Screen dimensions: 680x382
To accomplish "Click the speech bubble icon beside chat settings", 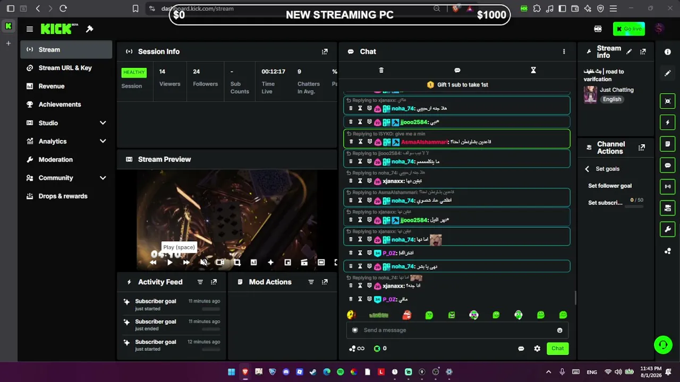I will [x=521, y=349].
